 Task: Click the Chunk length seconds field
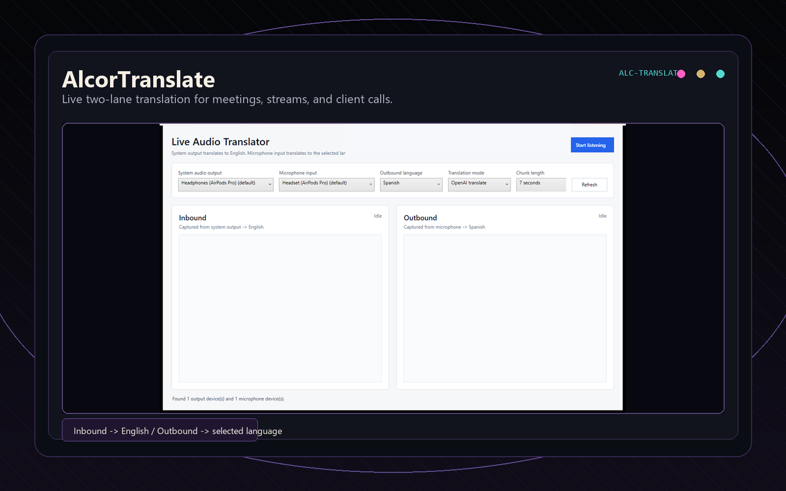pos(541,184)
